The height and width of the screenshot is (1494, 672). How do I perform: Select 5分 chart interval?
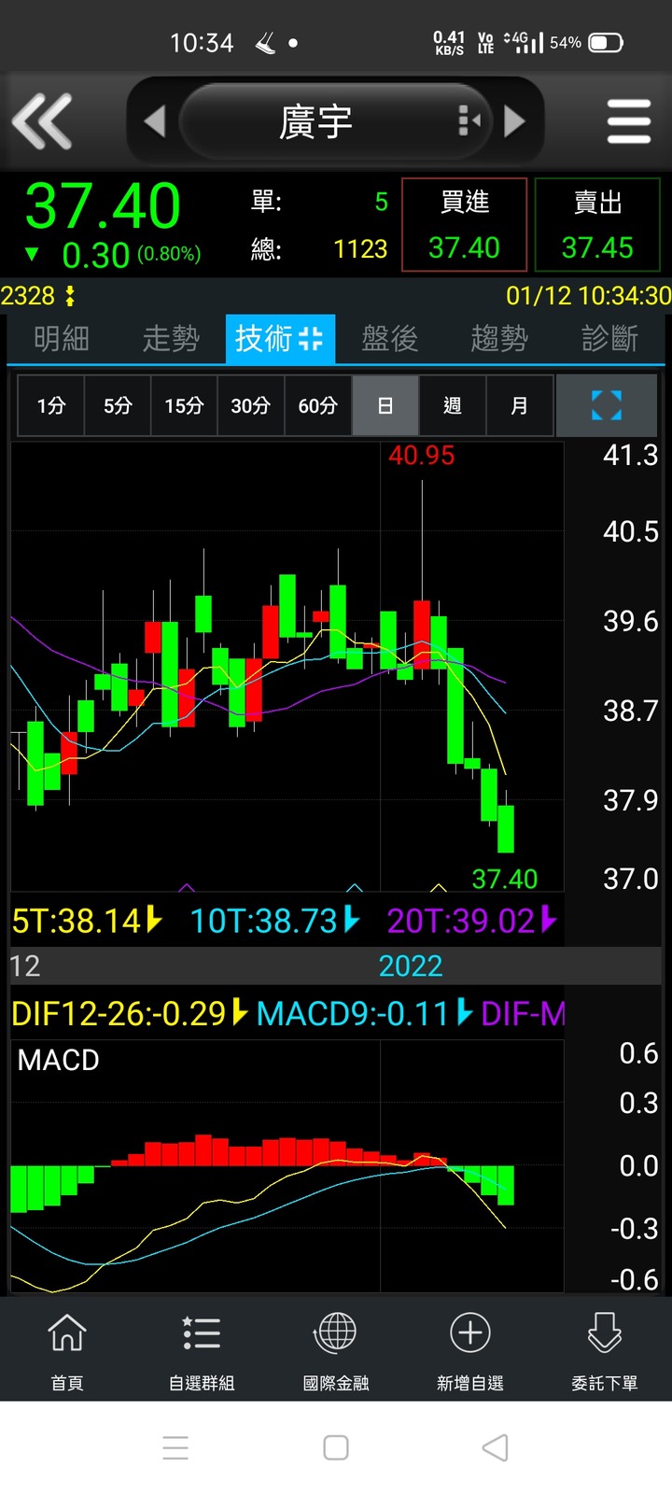pos(118,405)
